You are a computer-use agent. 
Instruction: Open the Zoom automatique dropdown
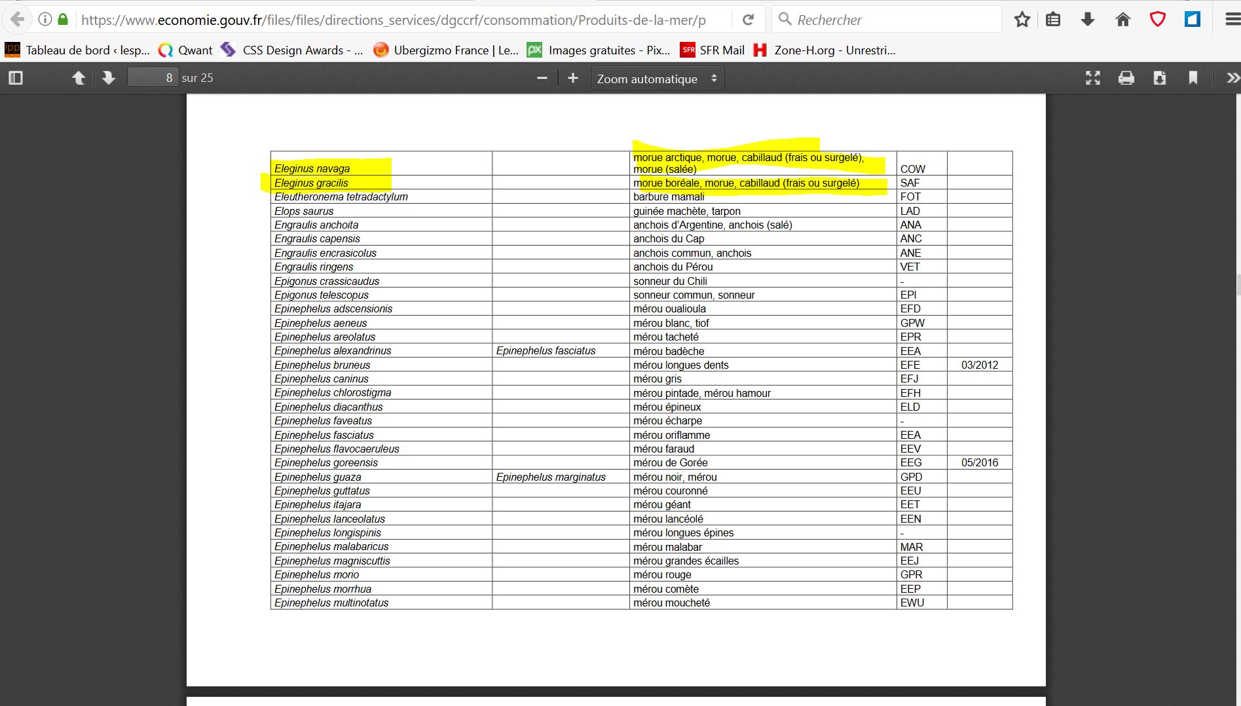click(657, 79)
